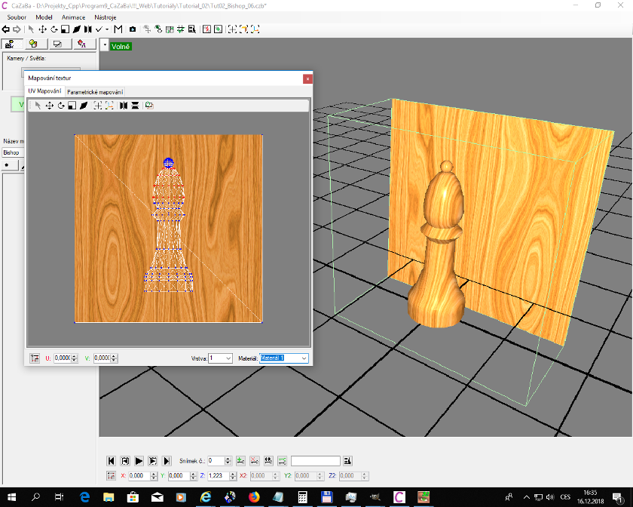Switch to Parametrické mapování tab
633x507 pixels.
click(x=95, y=91)
